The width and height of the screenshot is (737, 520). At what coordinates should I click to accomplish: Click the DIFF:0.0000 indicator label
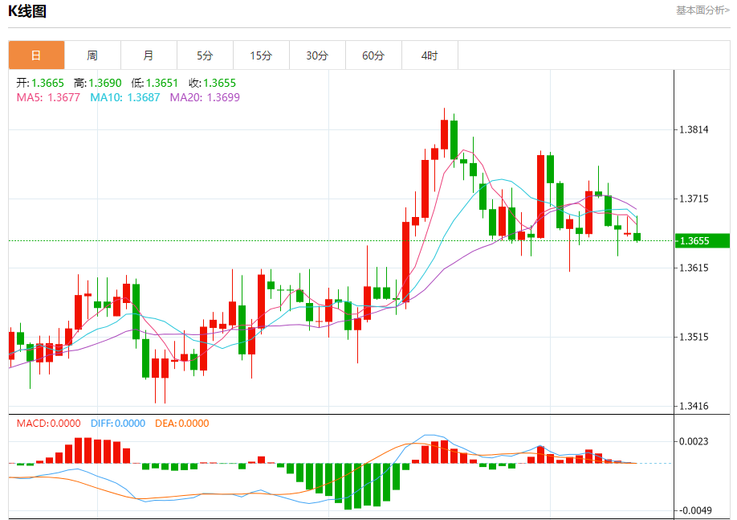118,423
